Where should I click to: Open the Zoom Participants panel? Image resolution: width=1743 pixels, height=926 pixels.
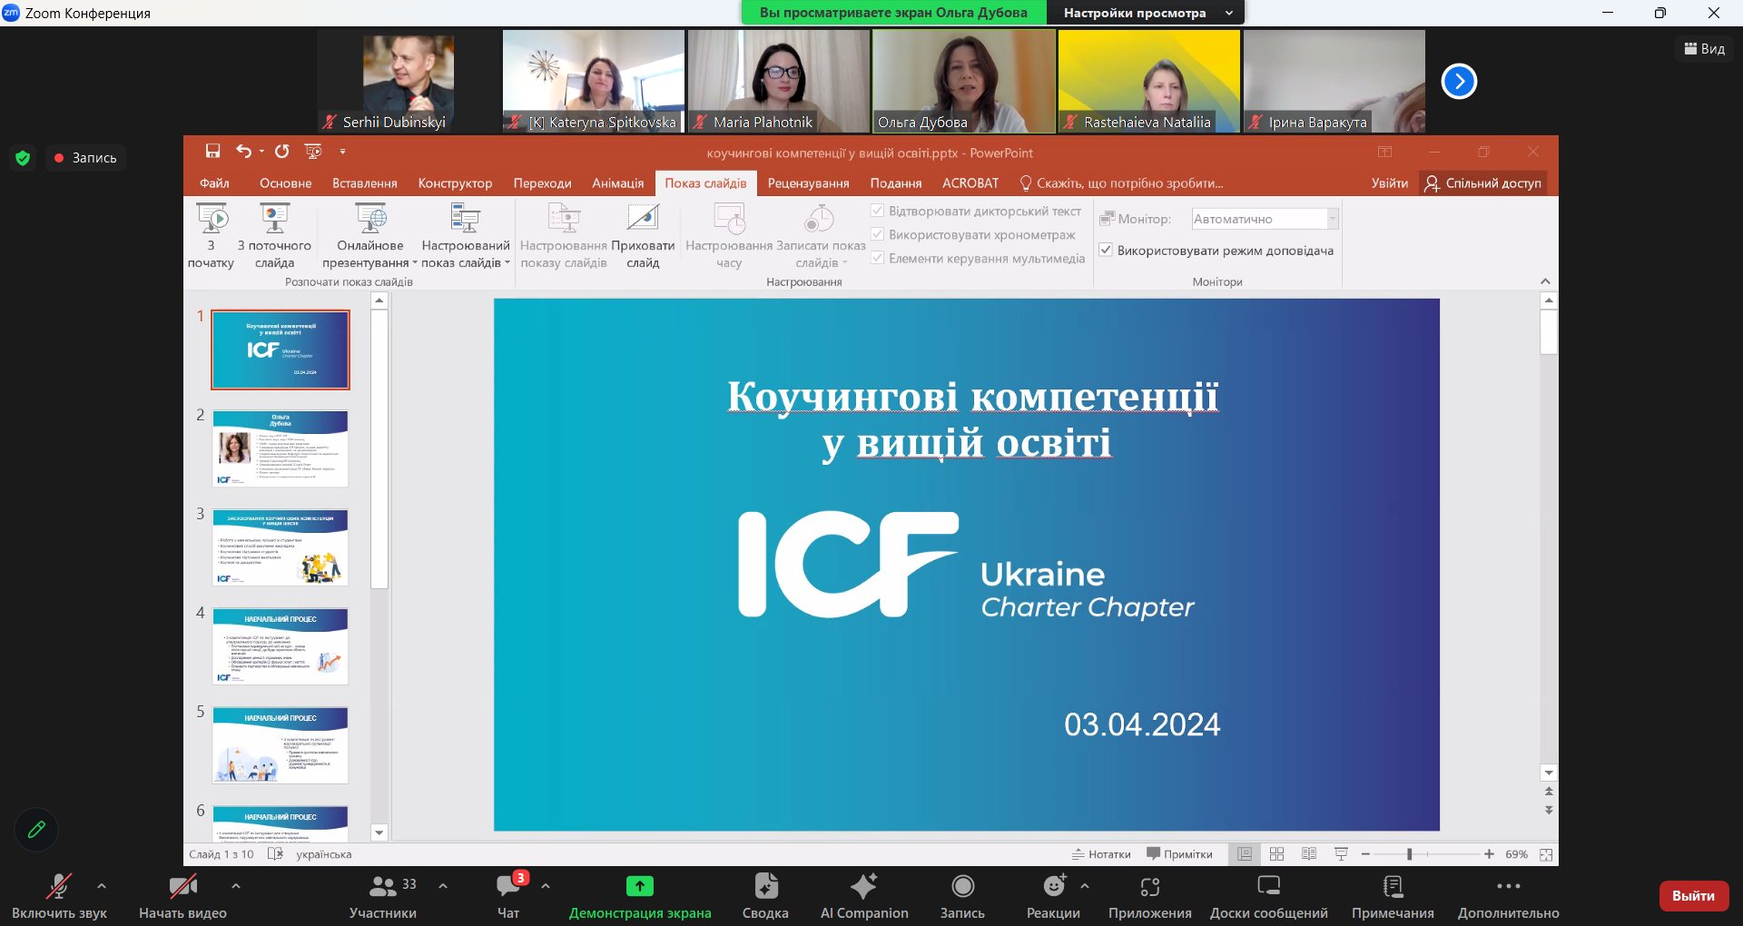click(x=383, y=896)
